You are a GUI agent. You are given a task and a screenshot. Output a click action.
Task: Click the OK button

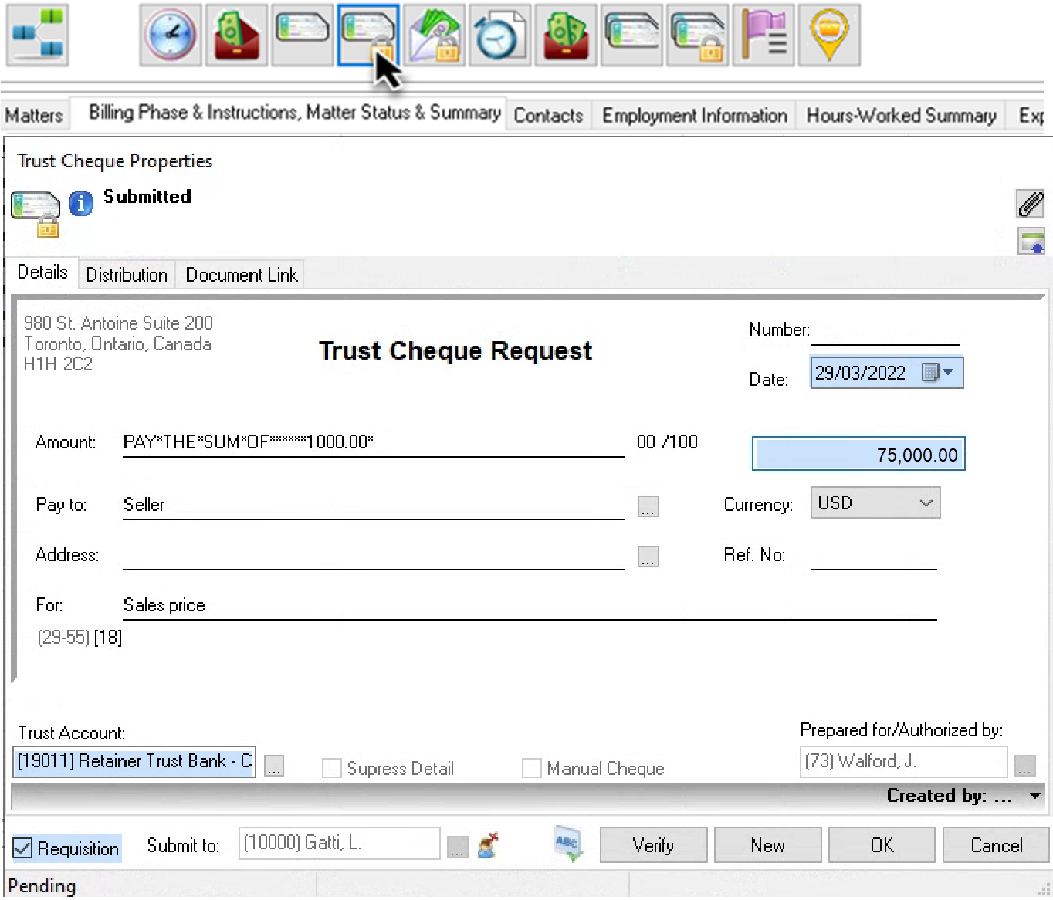[x=882, y=845]
